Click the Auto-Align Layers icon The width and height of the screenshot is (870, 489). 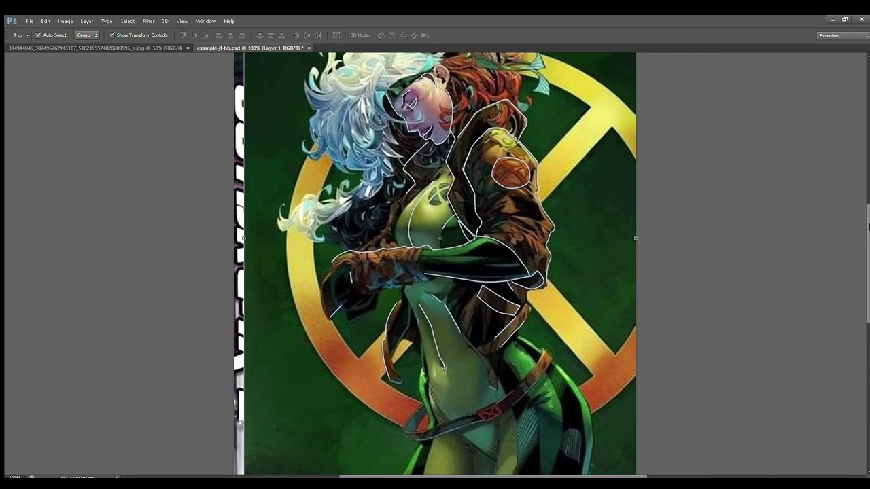(x=336, y=35)
